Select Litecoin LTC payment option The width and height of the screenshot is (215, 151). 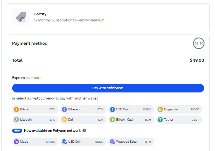tap(35, 120)
